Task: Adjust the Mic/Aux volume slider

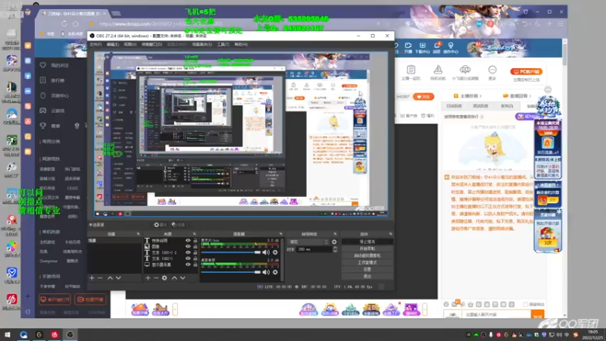Action: click(231, 252)
